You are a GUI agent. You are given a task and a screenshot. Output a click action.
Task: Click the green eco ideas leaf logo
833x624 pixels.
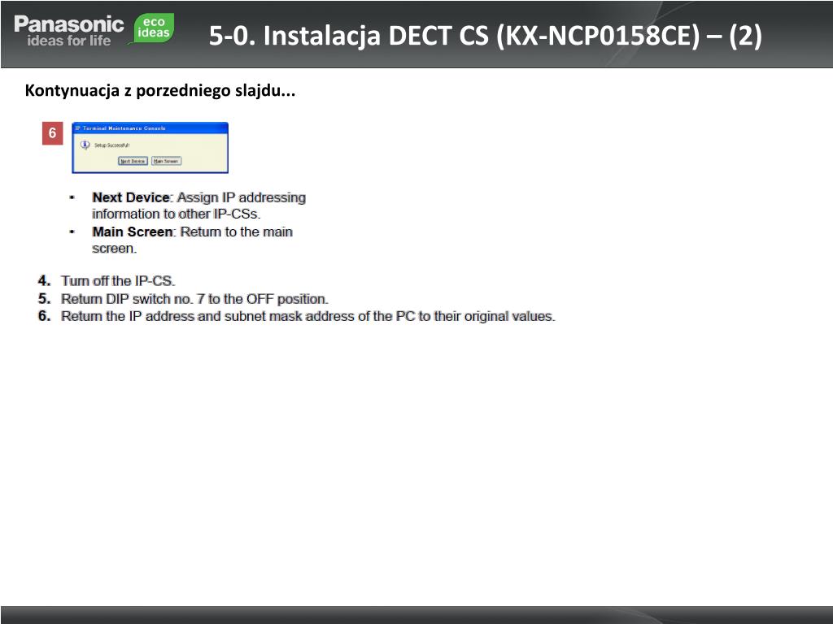coord(152,28)
